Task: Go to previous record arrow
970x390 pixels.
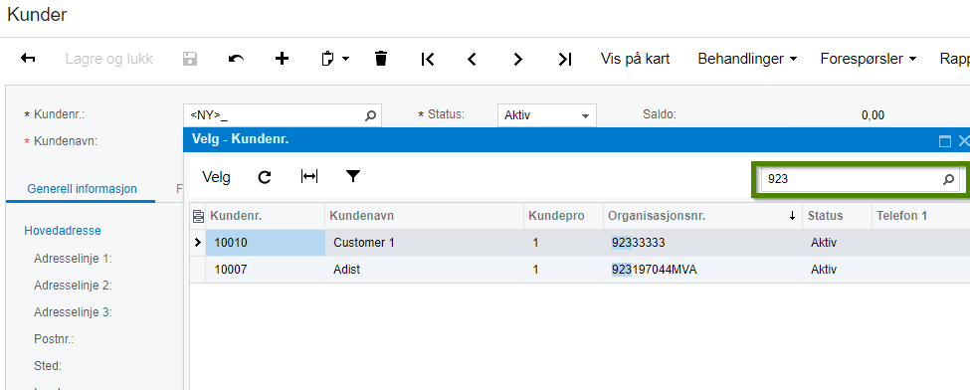Action: click(x=472, y=59)
